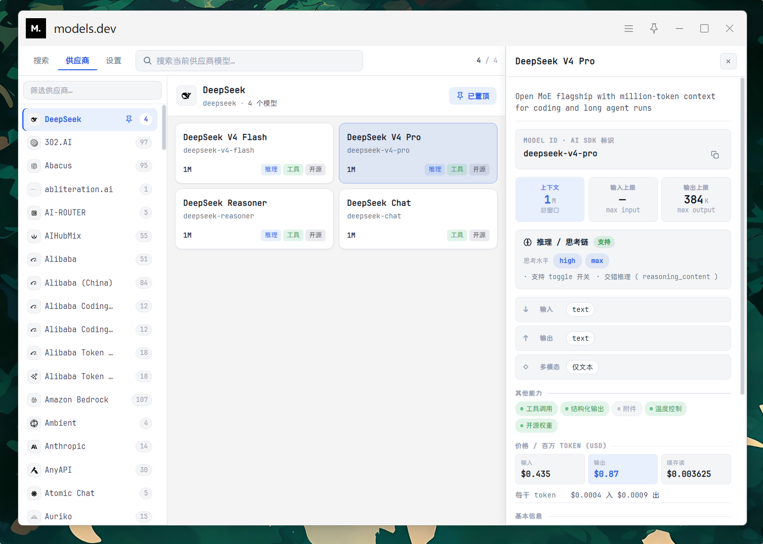The width and height of the screenshot is (763, 544).
Task: Click the 缓存读 $0.003625 price card
Action: 696,469
